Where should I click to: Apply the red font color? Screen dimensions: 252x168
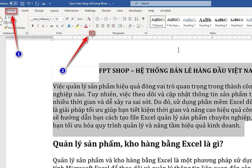[86, 26]
